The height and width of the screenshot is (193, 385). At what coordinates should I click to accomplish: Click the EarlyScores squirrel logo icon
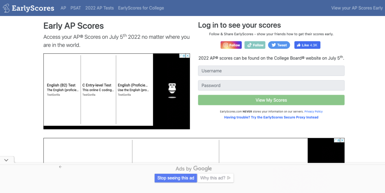[x=6, y=8]
